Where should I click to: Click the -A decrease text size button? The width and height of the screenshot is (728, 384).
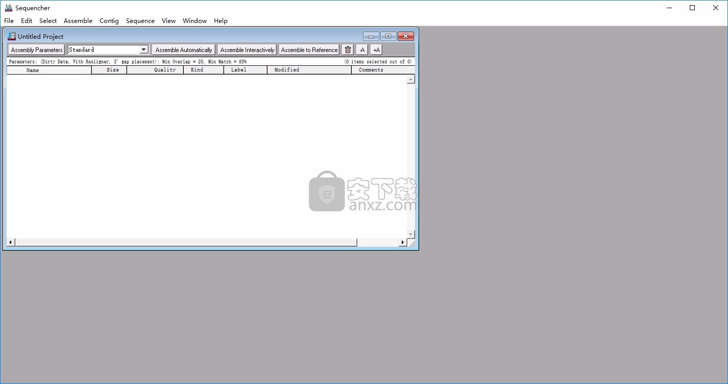[362, 50]
